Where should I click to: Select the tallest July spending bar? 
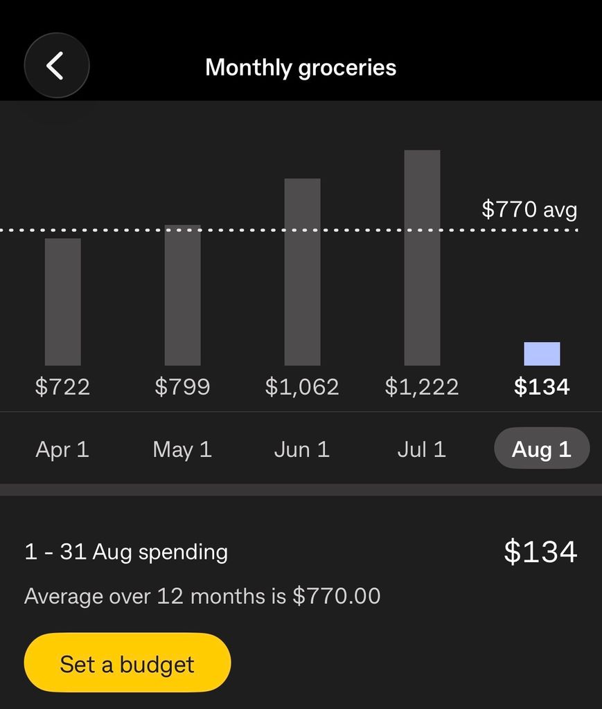click(x=423, y=258)
